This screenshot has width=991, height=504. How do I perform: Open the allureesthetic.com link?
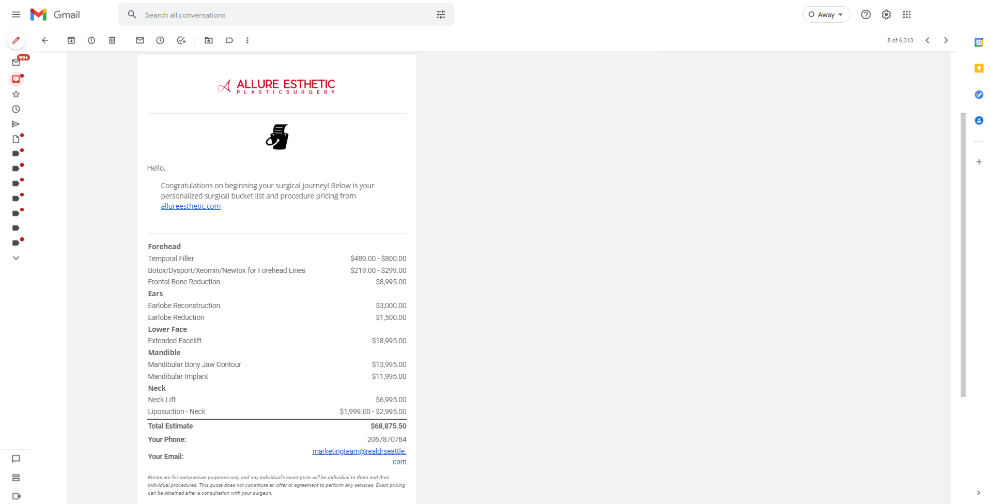pyautogui.click(x=191, y=206)
